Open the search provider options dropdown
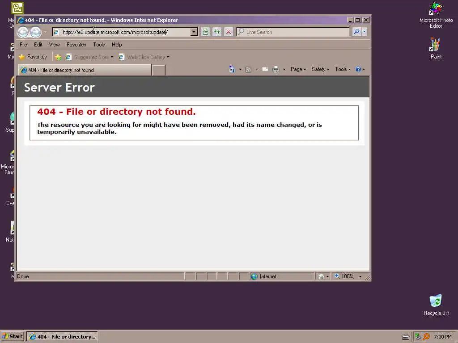The height and width of the screenshot is (343, 458). pyautogui.click(x=364, y=32)
